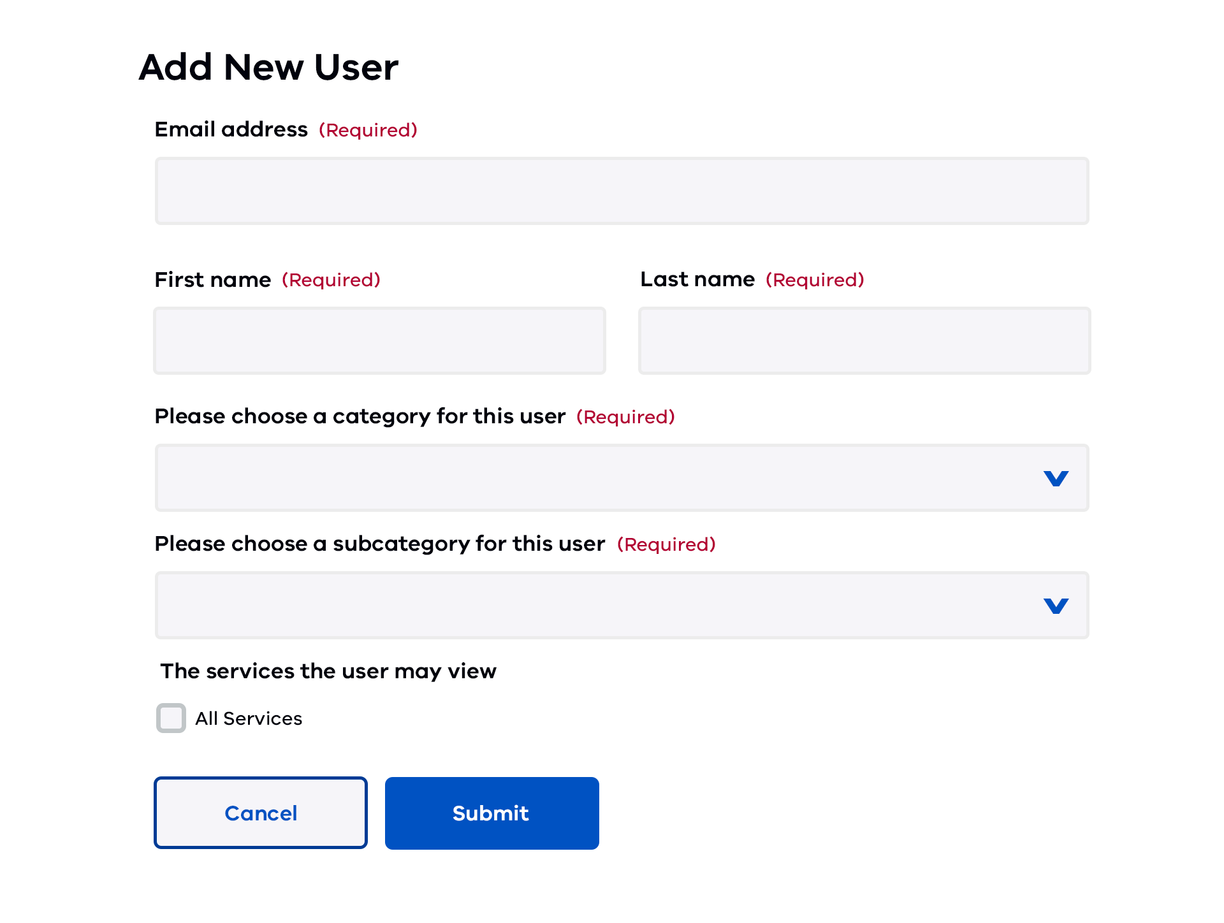Click the Email address label

click(x=231, y=129)
